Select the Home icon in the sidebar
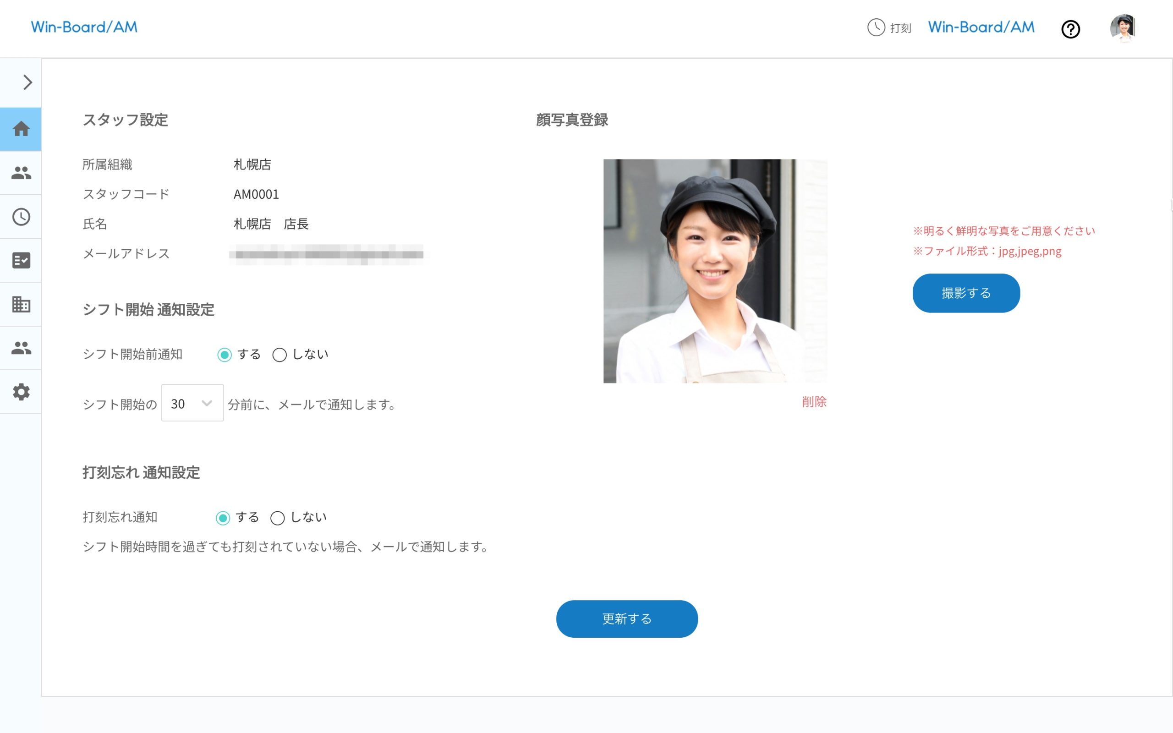 21,128
